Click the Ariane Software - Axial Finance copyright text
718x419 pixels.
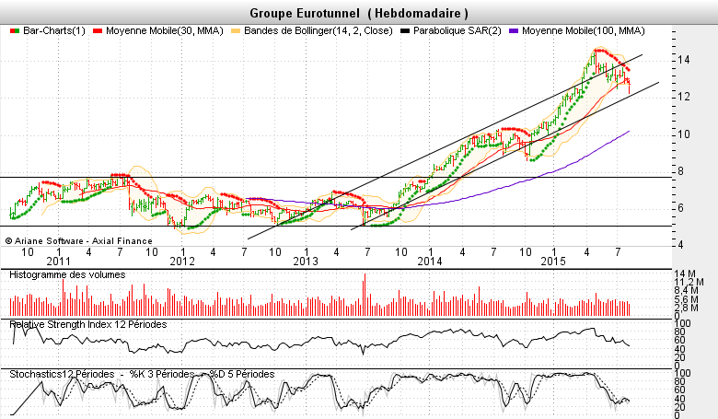(79, 241)
